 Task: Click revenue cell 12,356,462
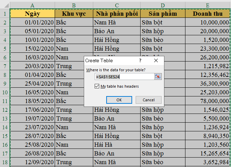pos(208,75)
